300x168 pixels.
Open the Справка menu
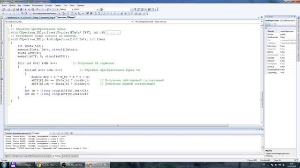(x=80, y=5)
